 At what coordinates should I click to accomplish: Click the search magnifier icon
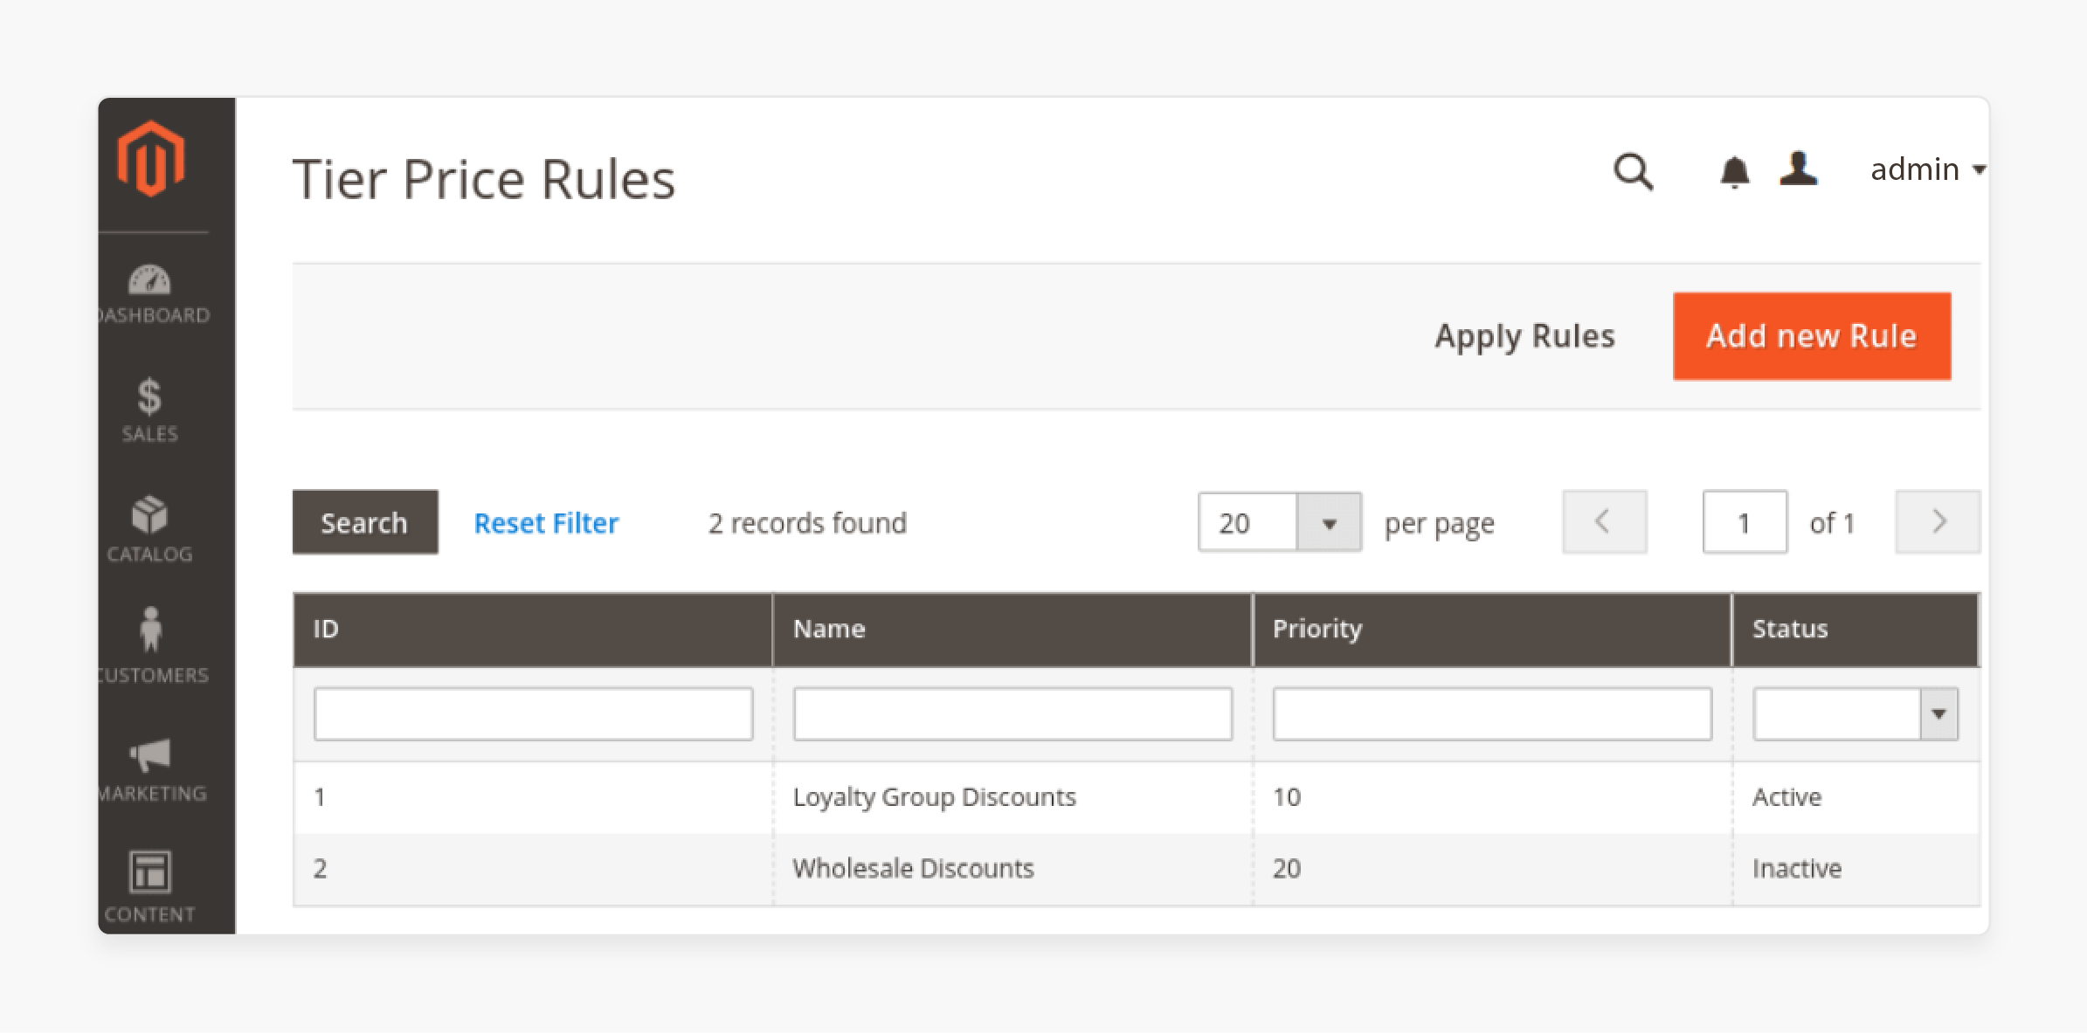[x=1633, y=171]
